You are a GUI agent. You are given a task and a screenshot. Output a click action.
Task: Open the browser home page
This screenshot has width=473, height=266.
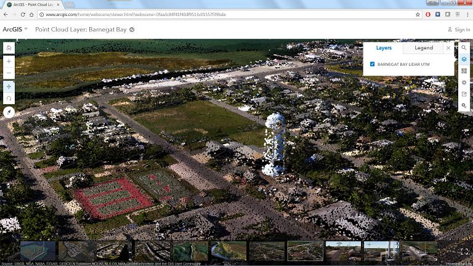coord(31,15)
